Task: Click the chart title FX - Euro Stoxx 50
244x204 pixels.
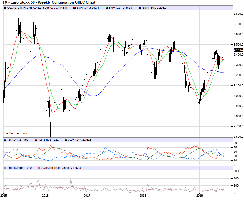Action: [49, 2]
